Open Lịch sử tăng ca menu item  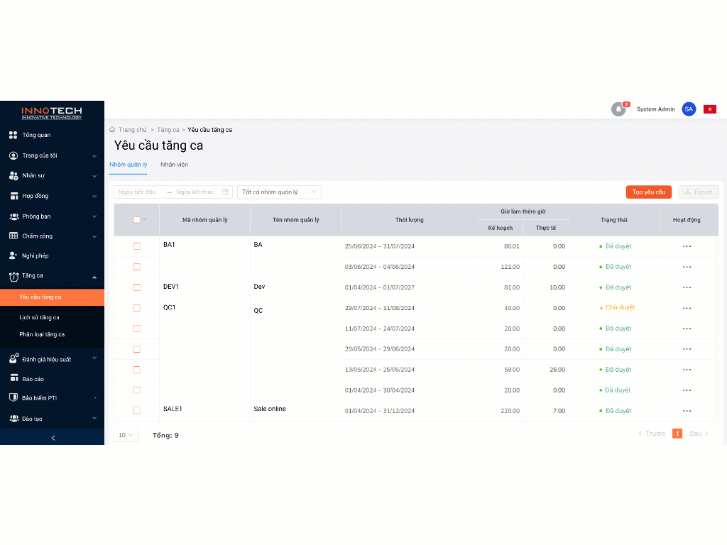[40, 317]
